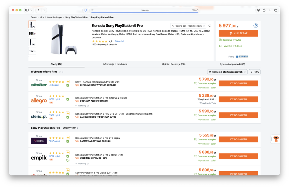Go to Ceneo breadcrumb link
289x187 pixels.
(x=34, y=17)
